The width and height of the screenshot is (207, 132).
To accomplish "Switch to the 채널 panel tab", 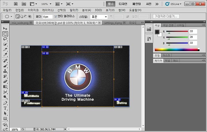I will coord(168,61).
